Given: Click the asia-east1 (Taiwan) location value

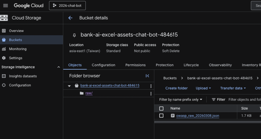Looking at the screenshot, I should [x=85, y=51].
